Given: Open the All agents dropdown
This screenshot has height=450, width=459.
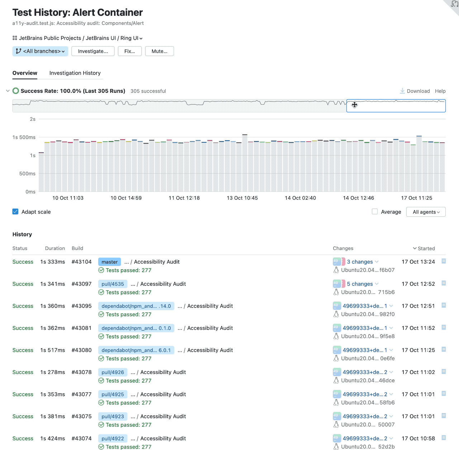Looking at the screenshot, I should point(426,212).
